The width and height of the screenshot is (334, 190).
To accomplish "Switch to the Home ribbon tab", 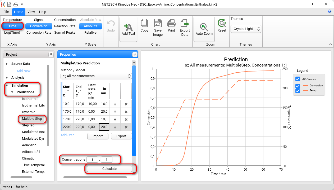I will (19, 12).
